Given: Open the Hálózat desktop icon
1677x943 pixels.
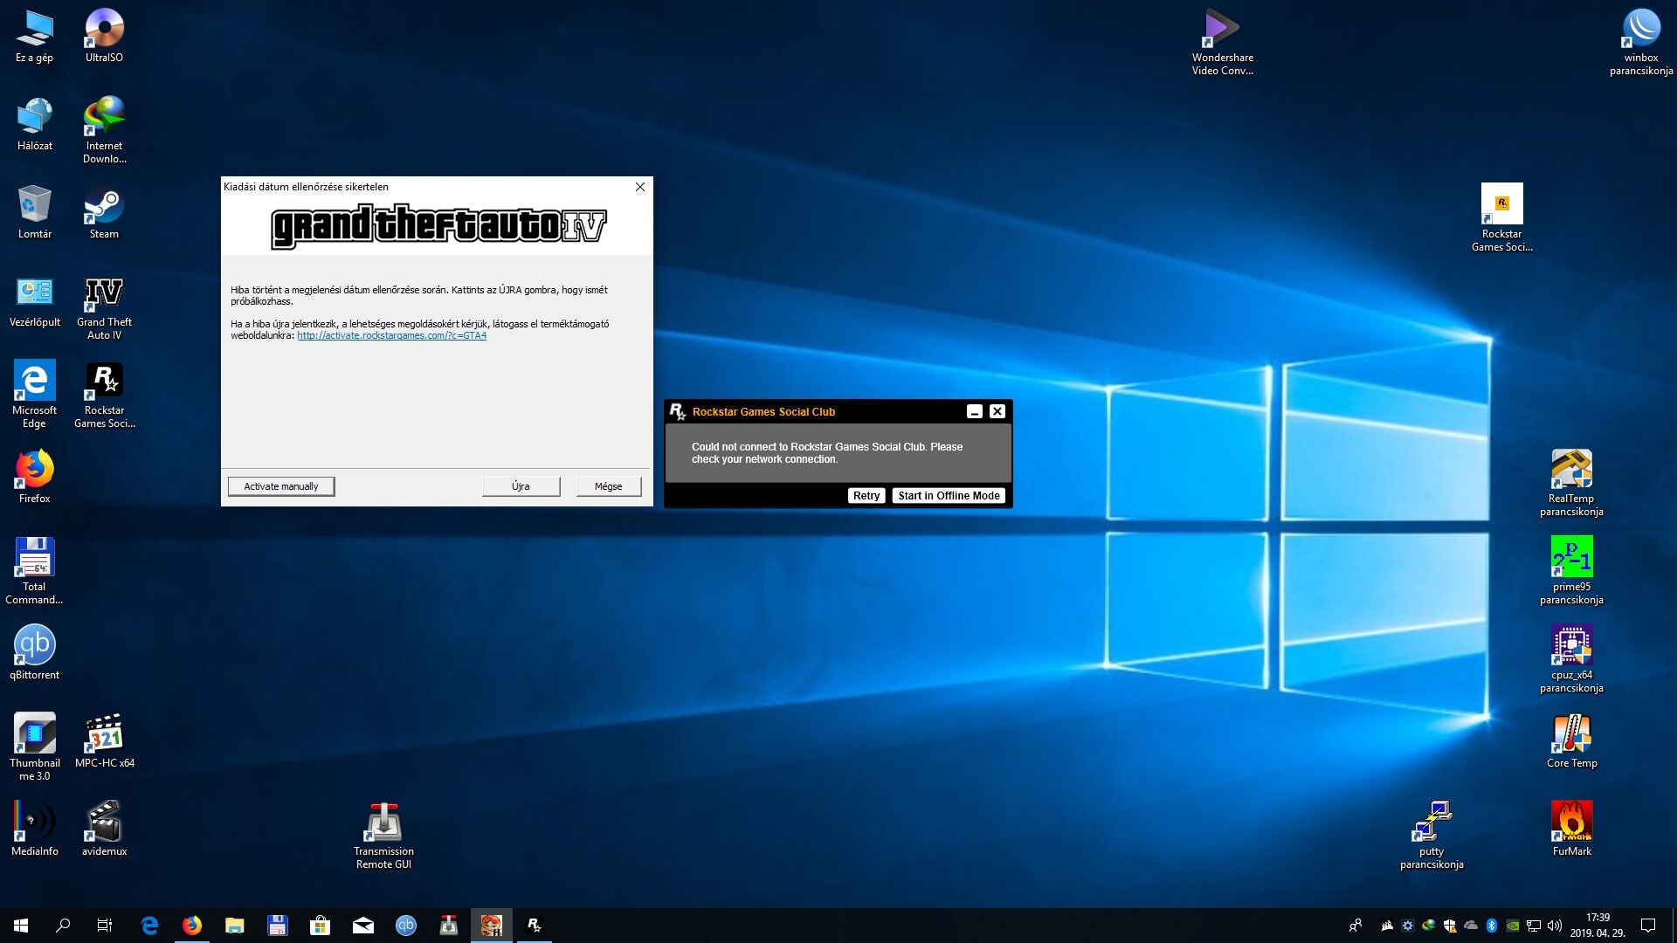Looking at the screenshot, I should tap(34, 124).
